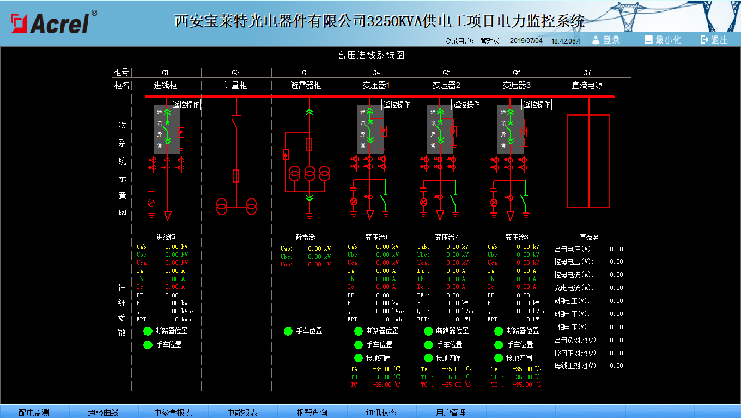Click G2 计量柜 disconnect switch symbol
The height and width of the screenshot is (419, 741).
[x=236, y=122]
